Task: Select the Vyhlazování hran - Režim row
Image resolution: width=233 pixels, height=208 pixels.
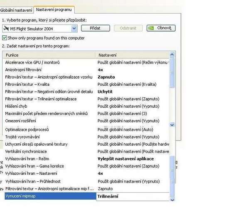Action: (87, 159)
